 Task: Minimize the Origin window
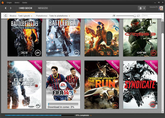pos(155,3)
